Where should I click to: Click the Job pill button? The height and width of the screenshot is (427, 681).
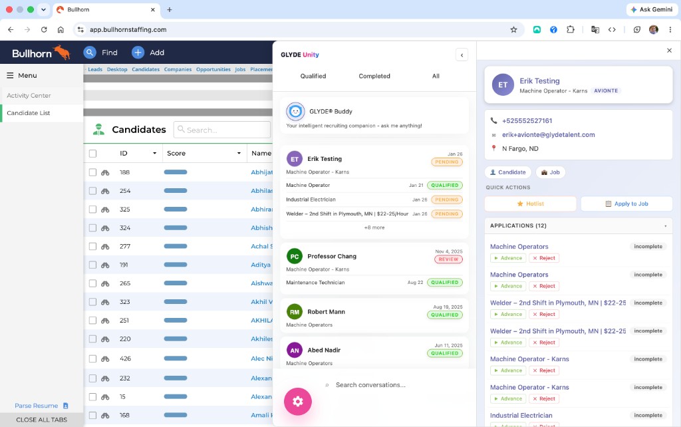point(550,172)
